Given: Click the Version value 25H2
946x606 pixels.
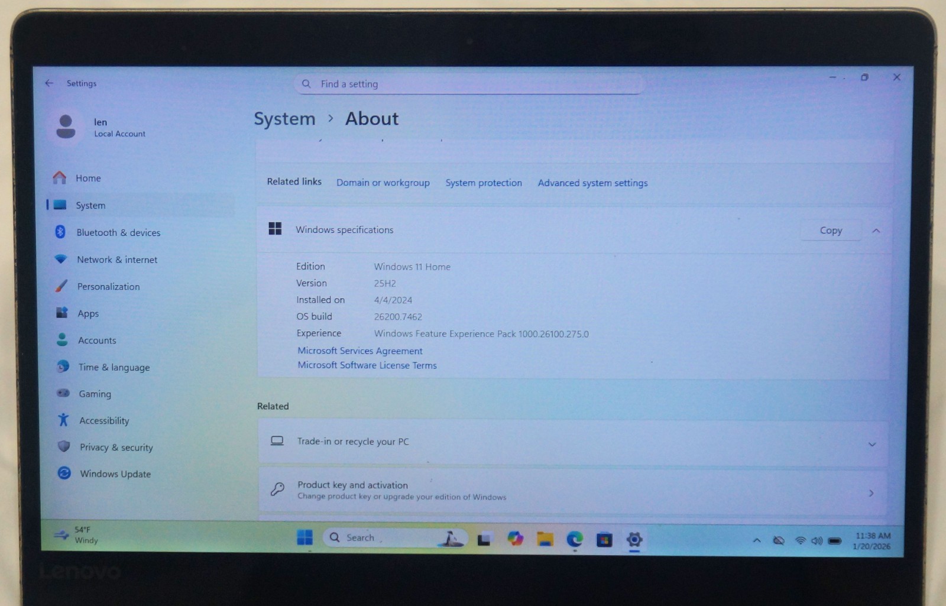Looking at the screenshot, I should click(x=385, y=284).
